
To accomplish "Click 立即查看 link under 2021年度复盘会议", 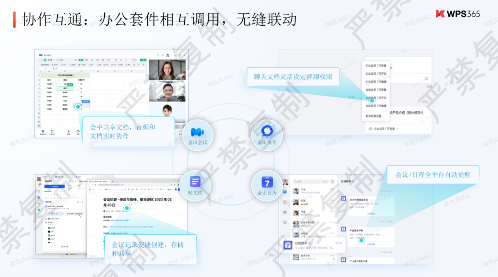I will pos(371,214).
